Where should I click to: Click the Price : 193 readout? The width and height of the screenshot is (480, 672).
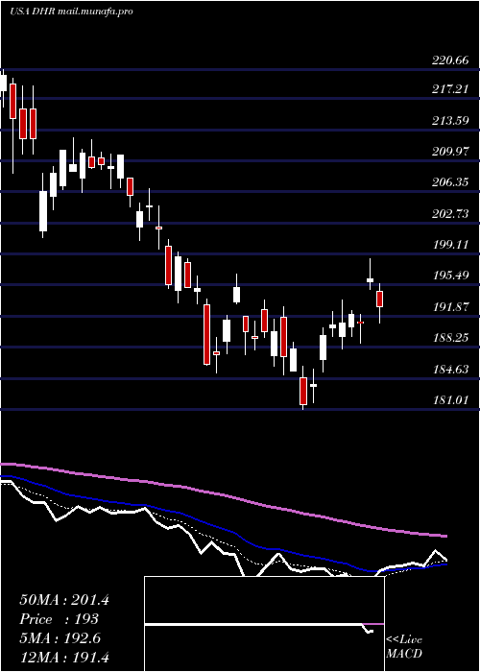60,619
